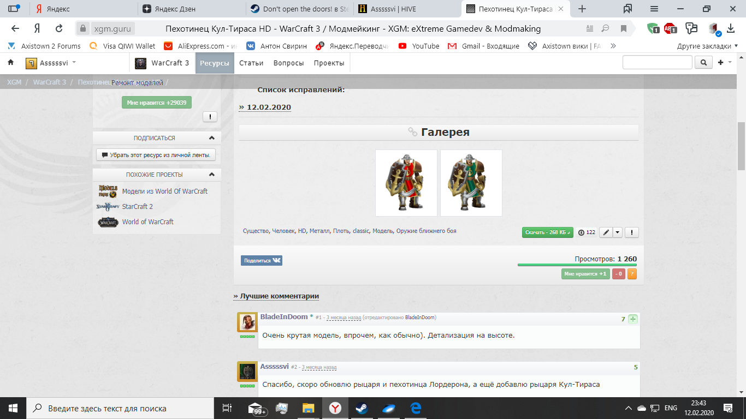The width and height of the screenshot is (746, 419).
Task: Click in the site search input field
Action: pyautogui.click(x=658, y=63)
